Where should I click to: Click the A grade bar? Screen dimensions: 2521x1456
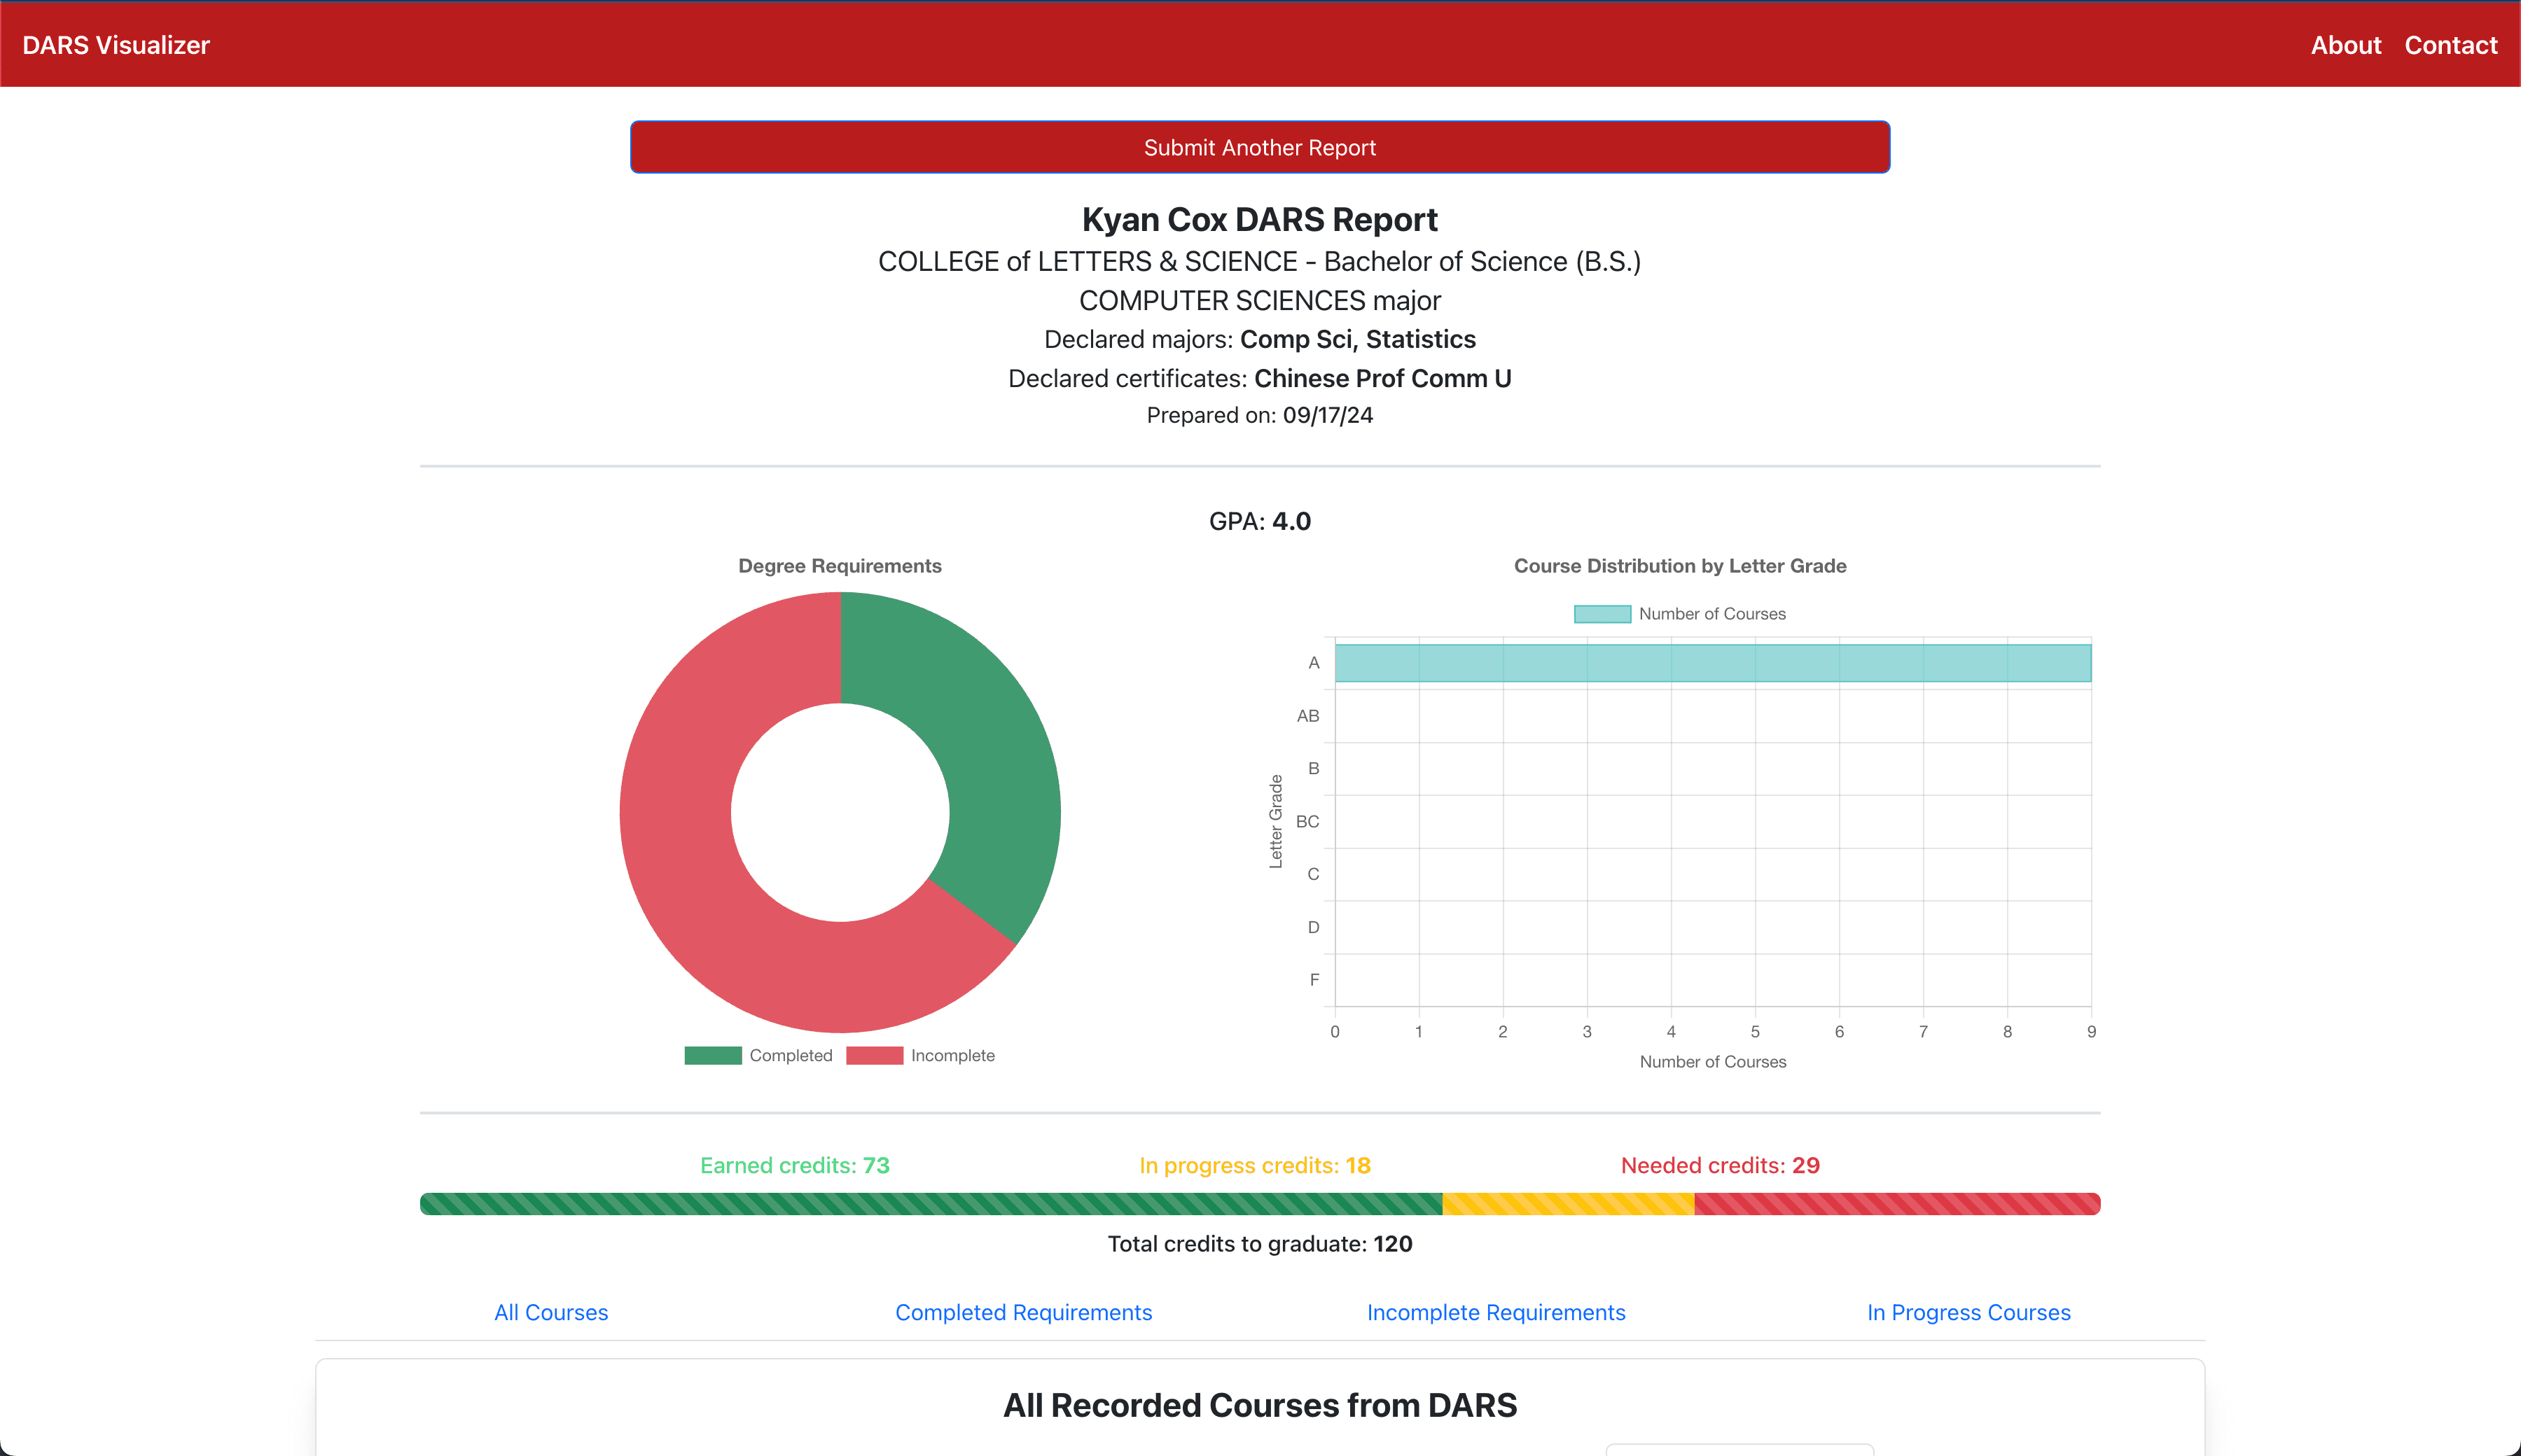[1711, 663]
